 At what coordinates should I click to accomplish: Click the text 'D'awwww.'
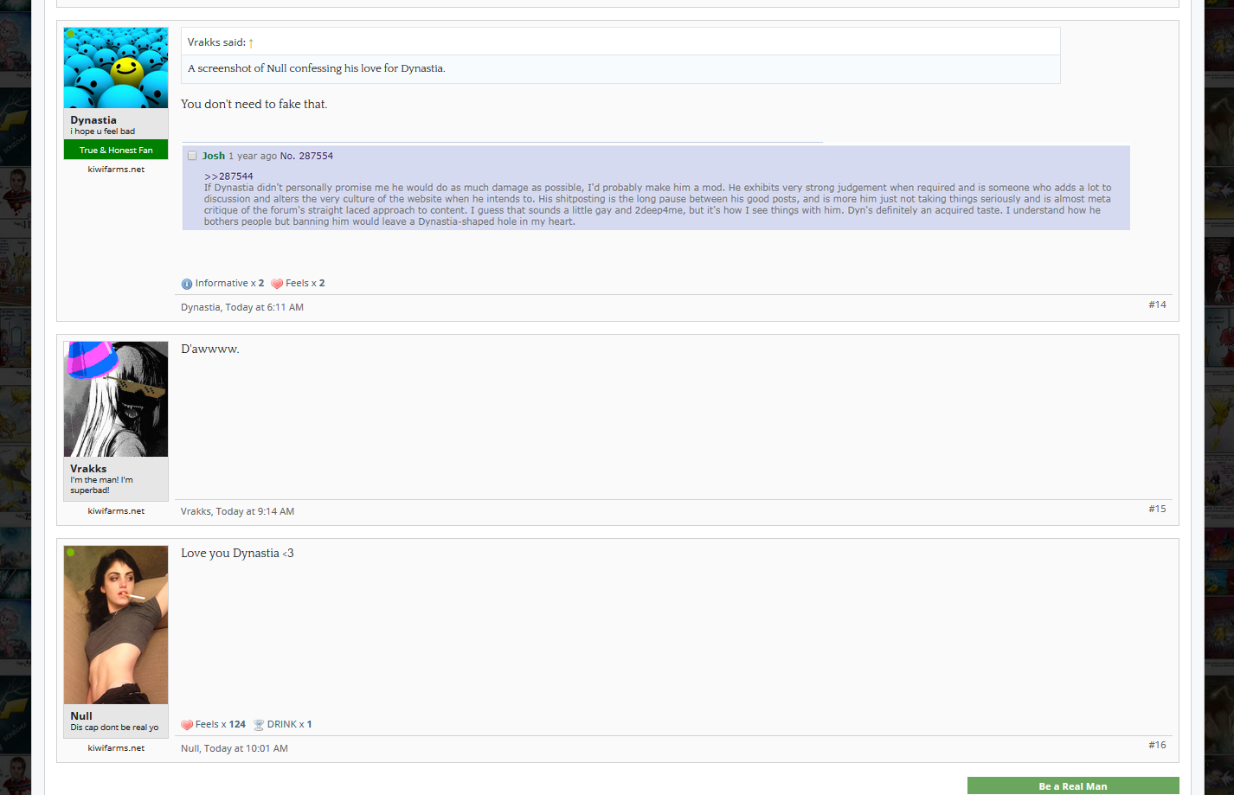point(210,349)
